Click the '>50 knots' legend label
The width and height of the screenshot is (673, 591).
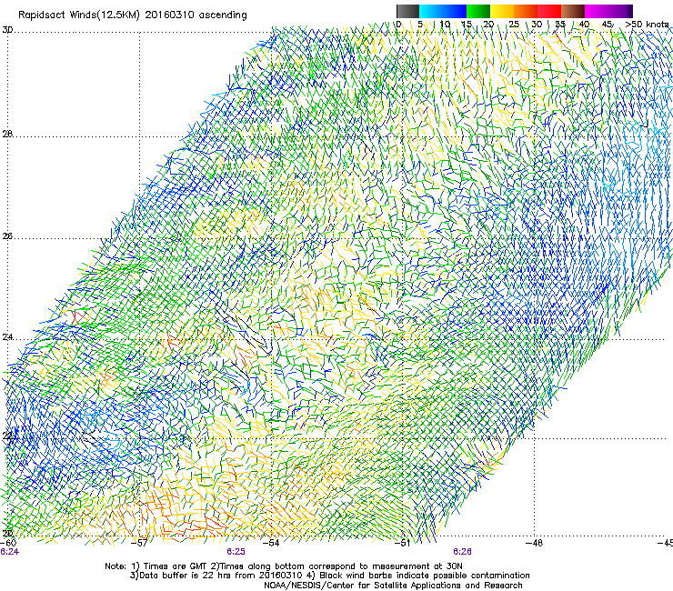[x=647, y=25]
